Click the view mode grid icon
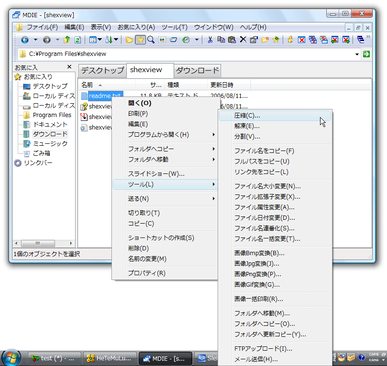This screenshot has height=366, width=387. (93, 40)
